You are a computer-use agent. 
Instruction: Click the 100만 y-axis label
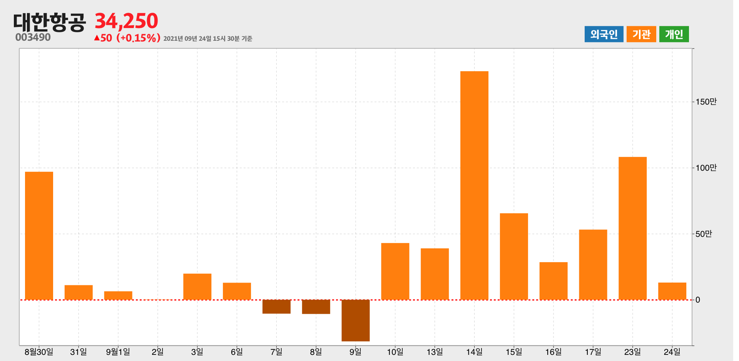(x=706, y=168)
